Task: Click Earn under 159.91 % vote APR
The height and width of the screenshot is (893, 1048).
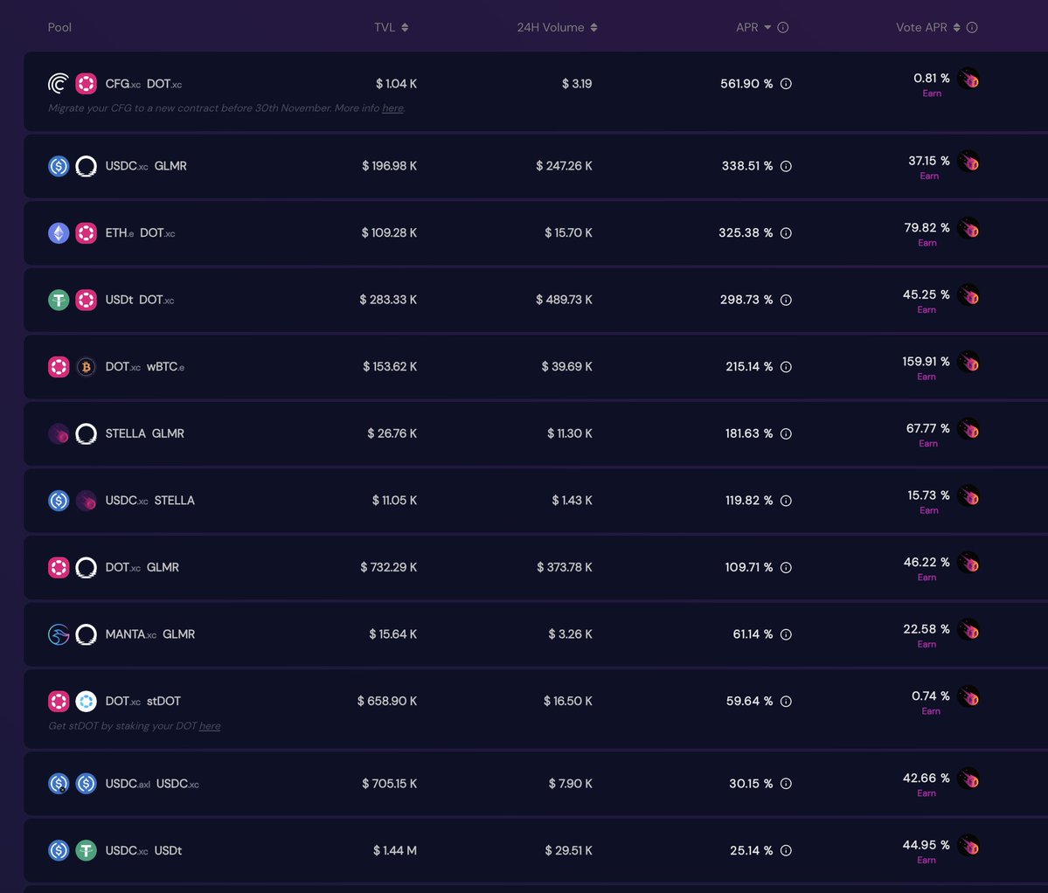Action: tap(927, 377)
